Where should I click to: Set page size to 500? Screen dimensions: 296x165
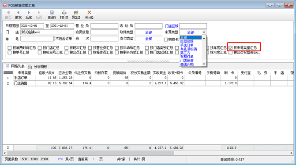(24, 159)
